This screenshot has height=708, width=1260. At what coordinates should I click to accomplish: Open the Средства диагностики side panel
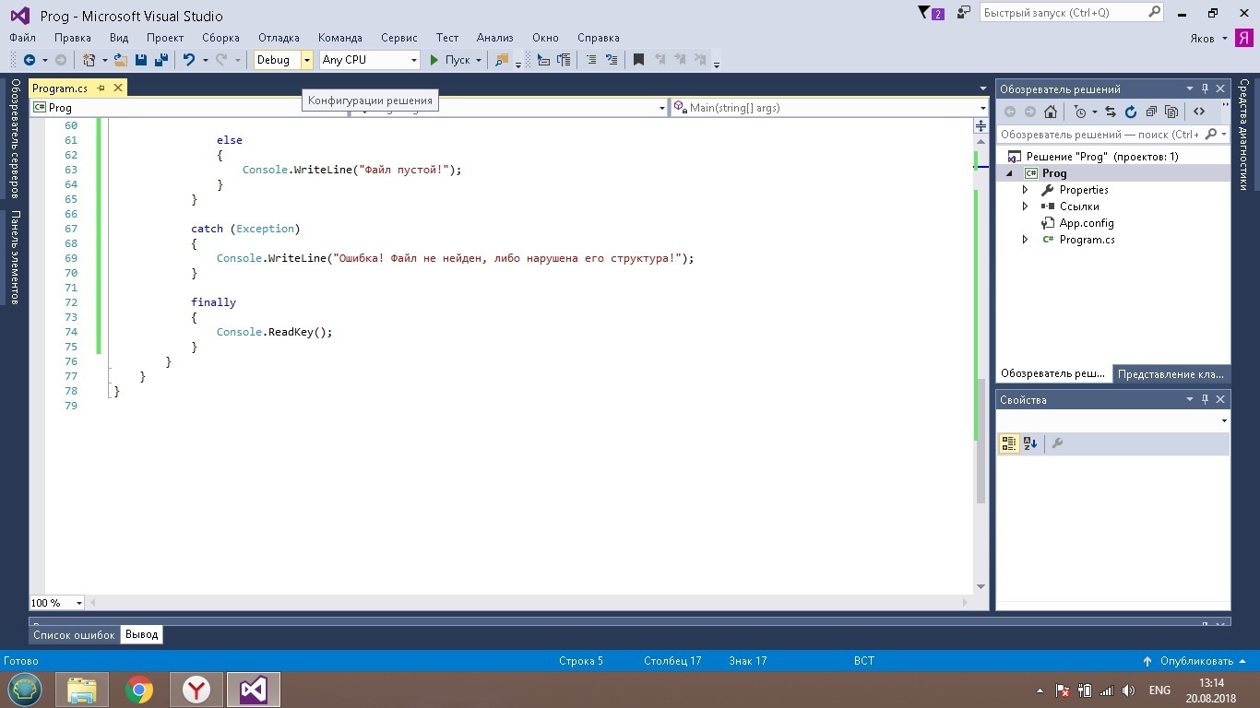(x=1244, y=134)
